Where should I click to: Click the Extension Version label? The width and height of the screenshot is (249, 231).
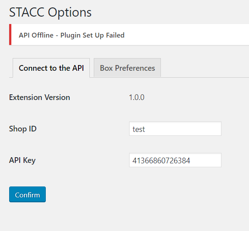pyautogui.click(x=40, y=97)
